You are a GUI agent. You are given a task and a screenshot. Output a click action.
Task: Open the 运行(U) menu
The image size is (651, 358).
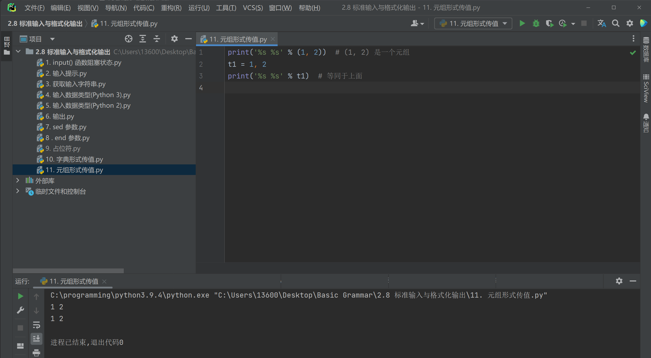[199, 8]
